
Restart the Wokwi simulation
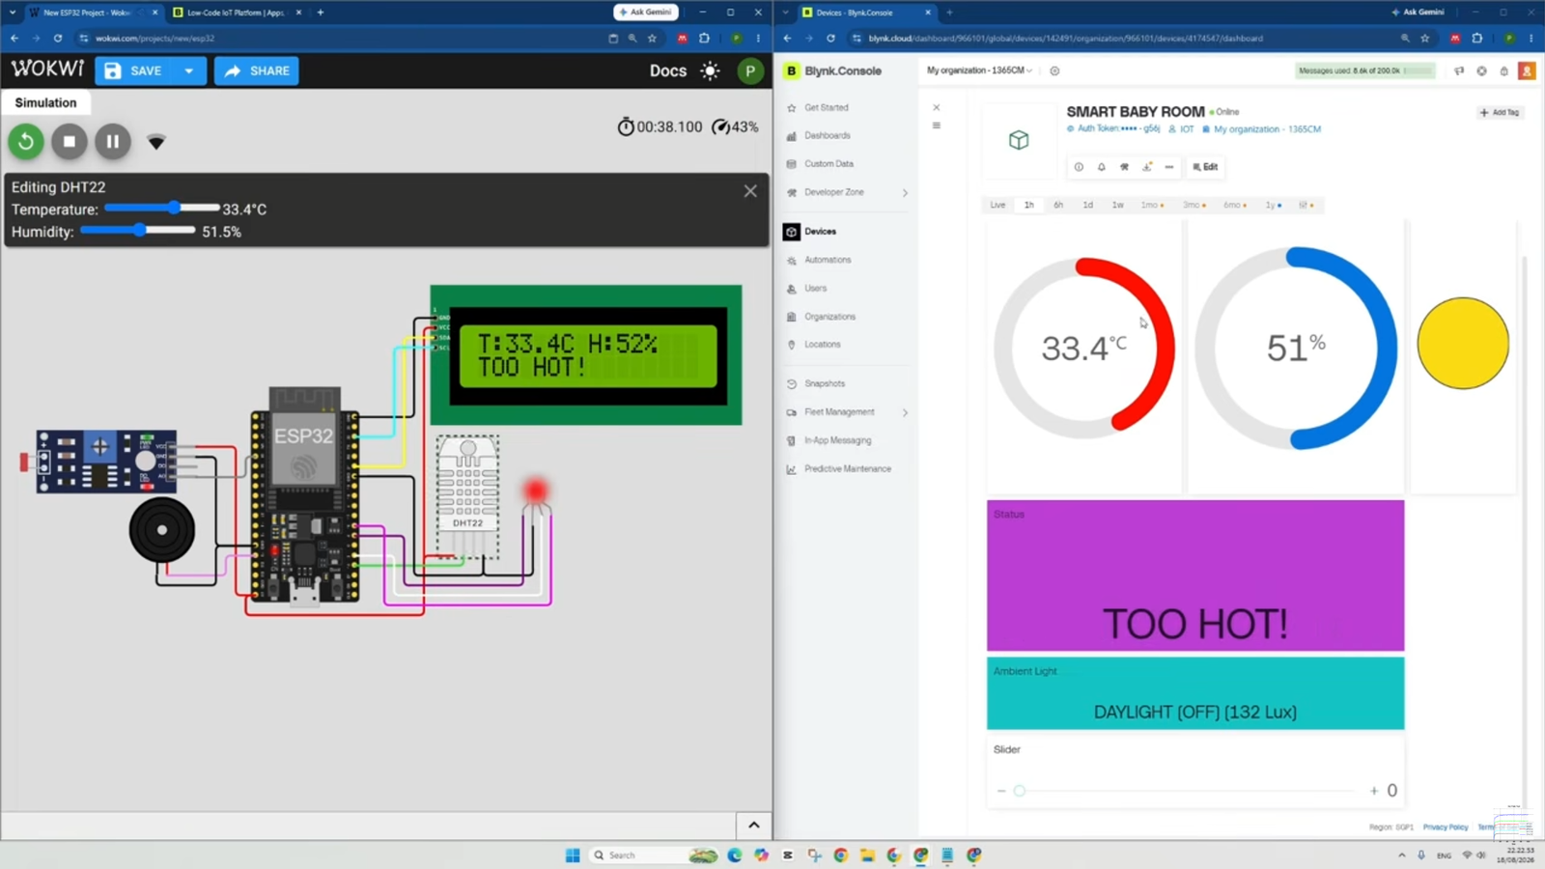click(26, 142)
